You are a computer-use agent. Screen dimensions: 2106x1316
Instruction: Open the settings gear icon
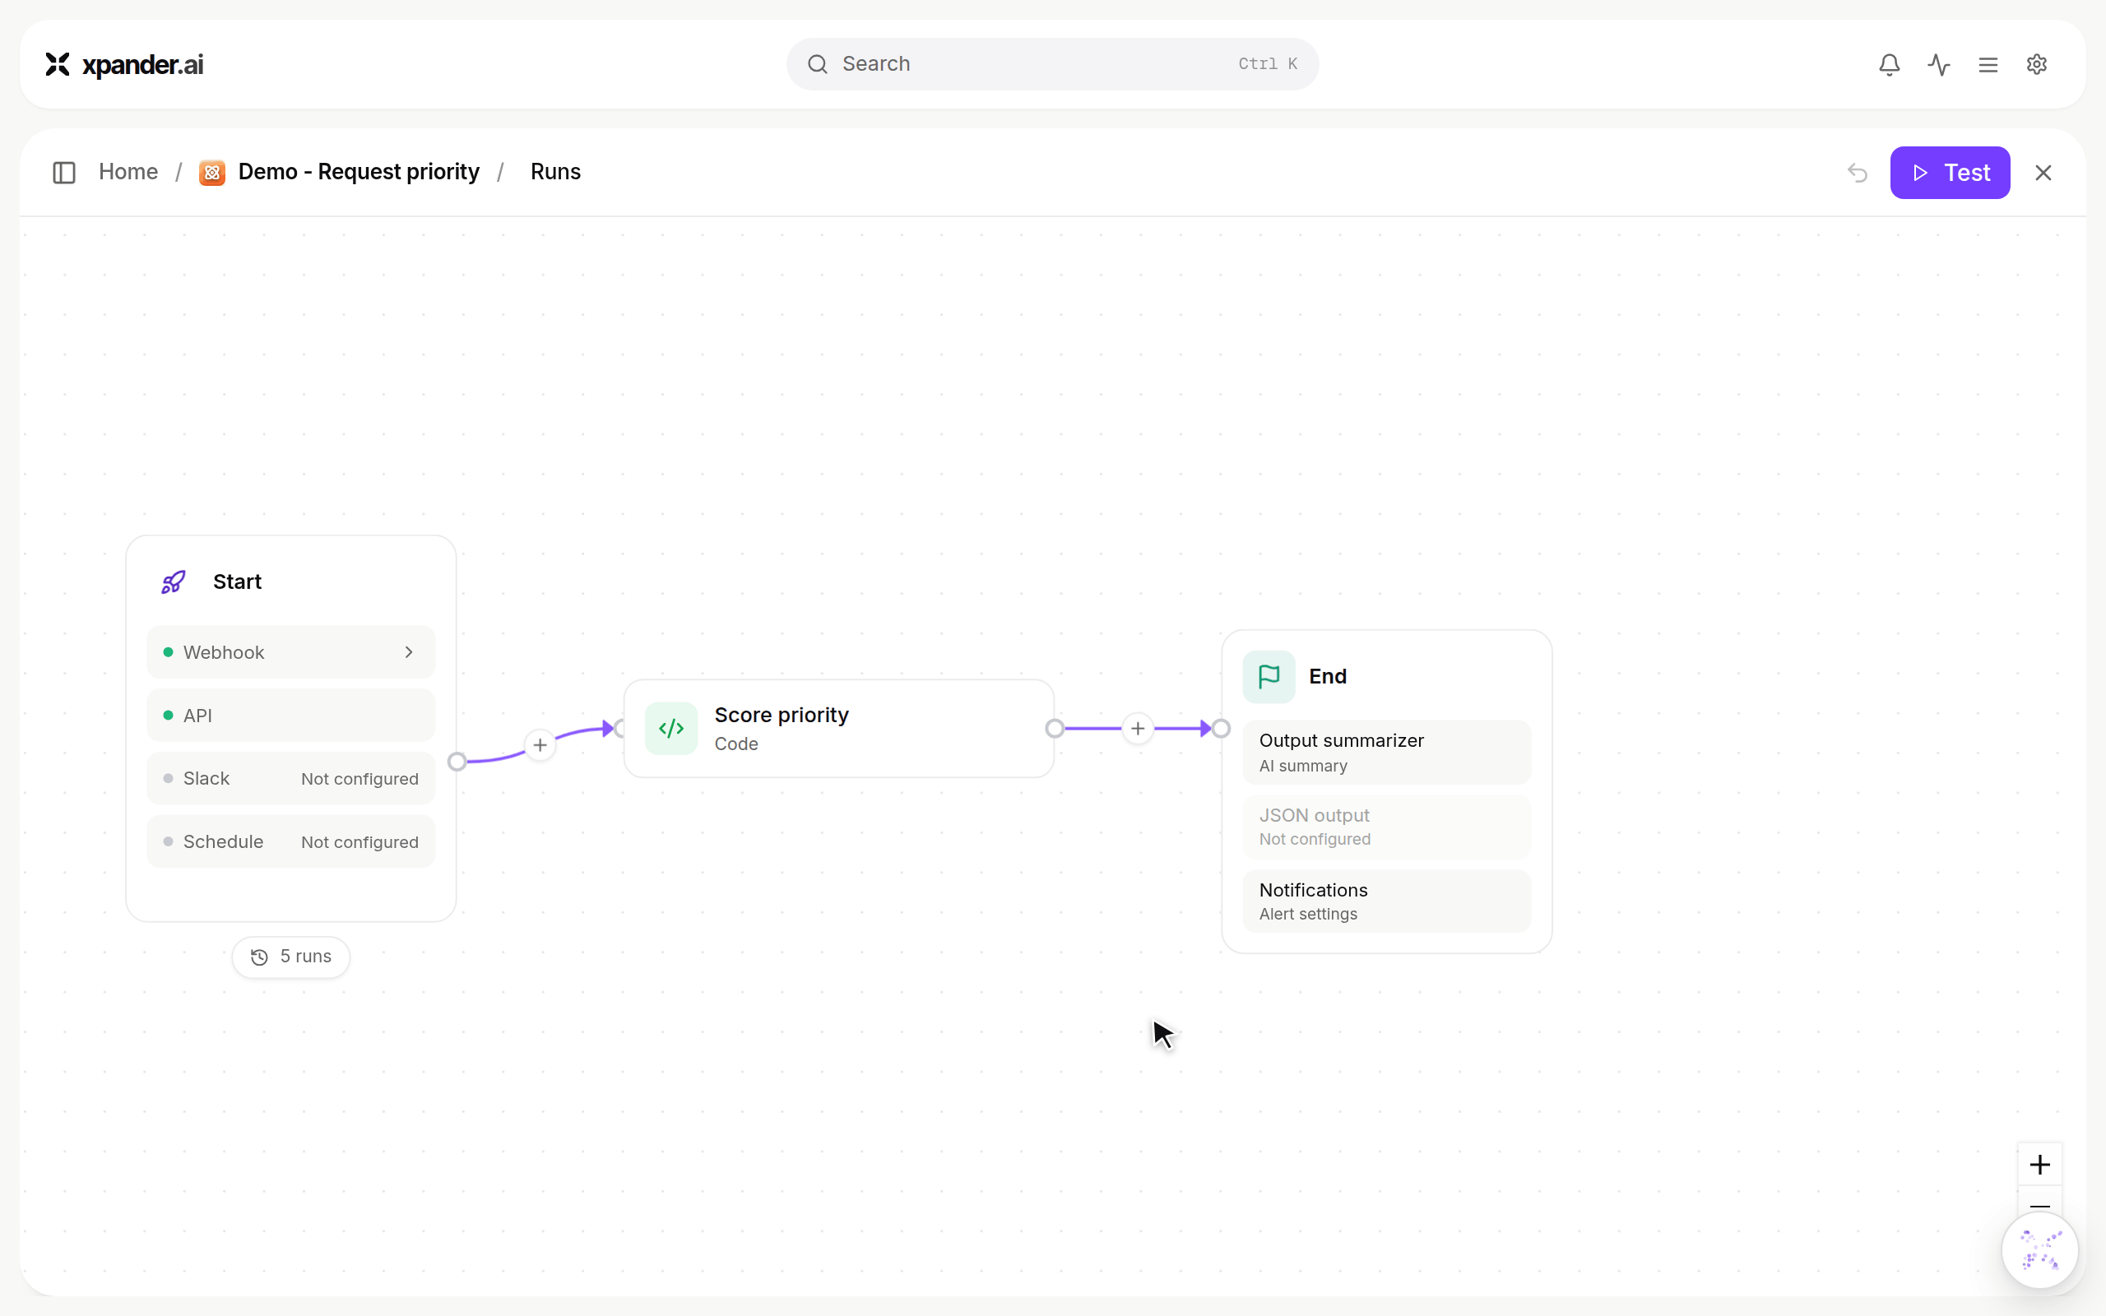tap(2036, 64)
